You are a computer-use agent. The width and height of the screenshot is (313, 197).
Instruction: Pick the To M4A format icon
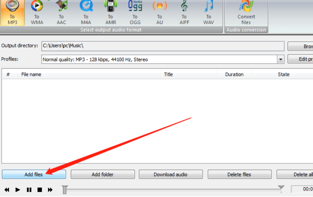tap(86, 13)
